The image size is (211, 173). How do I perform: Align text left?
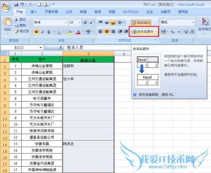pos(100,32)
